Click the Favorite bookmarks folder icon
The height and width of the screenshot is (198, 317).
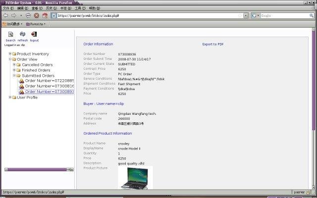28,24
